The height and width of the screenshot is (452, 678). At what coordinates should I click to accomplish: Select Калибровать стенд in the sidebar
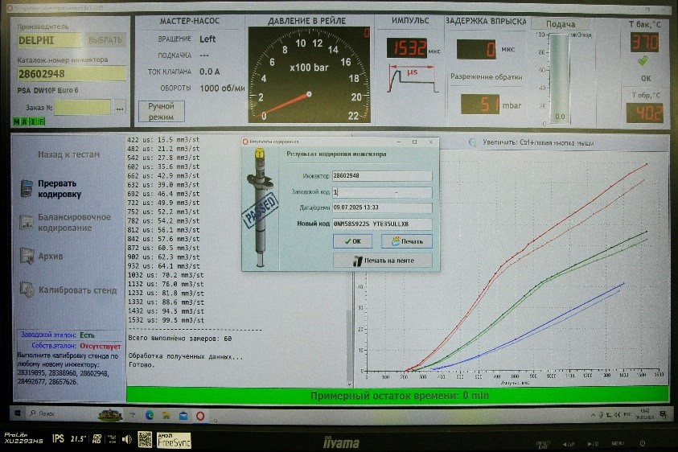tap(77, 289)
